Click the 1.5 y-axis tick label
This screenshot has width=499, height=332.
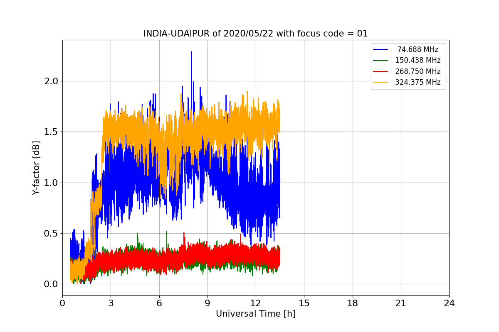[x=50, y=132]
